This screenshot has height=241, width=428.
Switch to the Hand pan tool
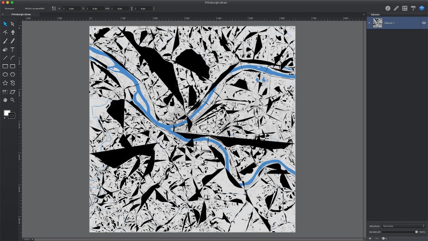pyautogui.click(x=5, y=100)
